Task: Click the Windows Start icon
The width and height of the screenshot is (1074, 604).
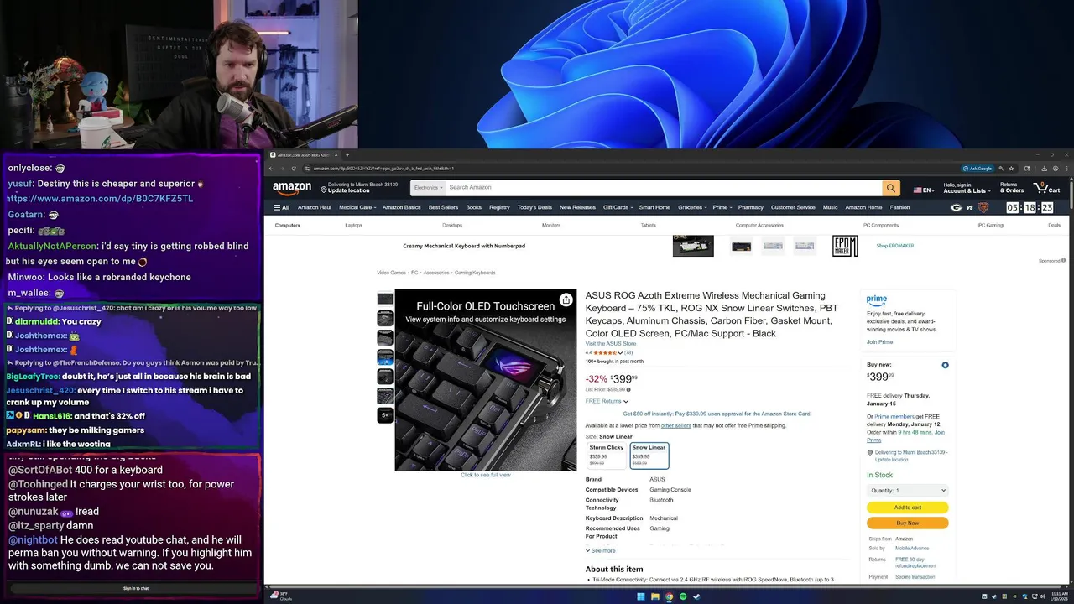Action: pyautogui.click(x=641, y=596)
